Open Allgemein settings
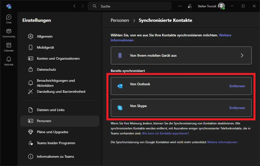The width and height of the screenshot is (260, 166). pos(60,36)
